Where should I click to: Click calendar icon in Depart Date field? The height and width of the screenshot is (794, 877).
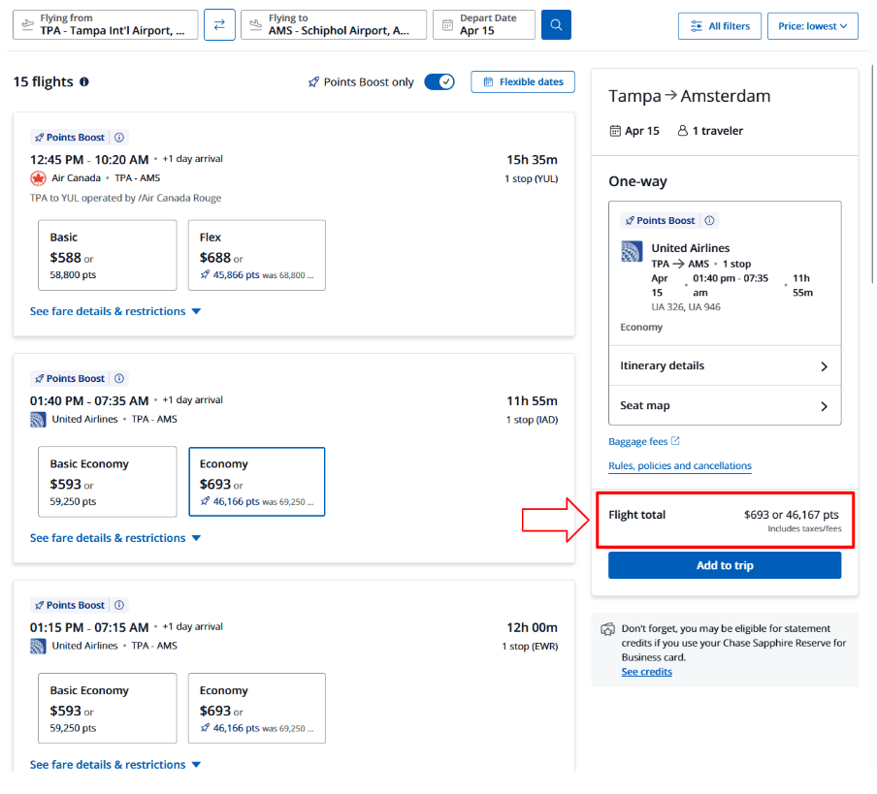(x=447, y=25)
